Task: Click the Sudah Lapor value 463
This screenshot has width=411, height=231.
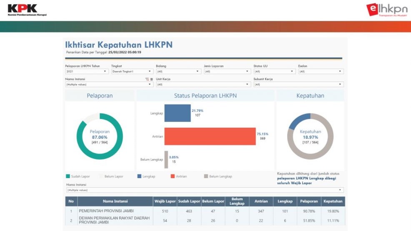Action: [189, 211]
